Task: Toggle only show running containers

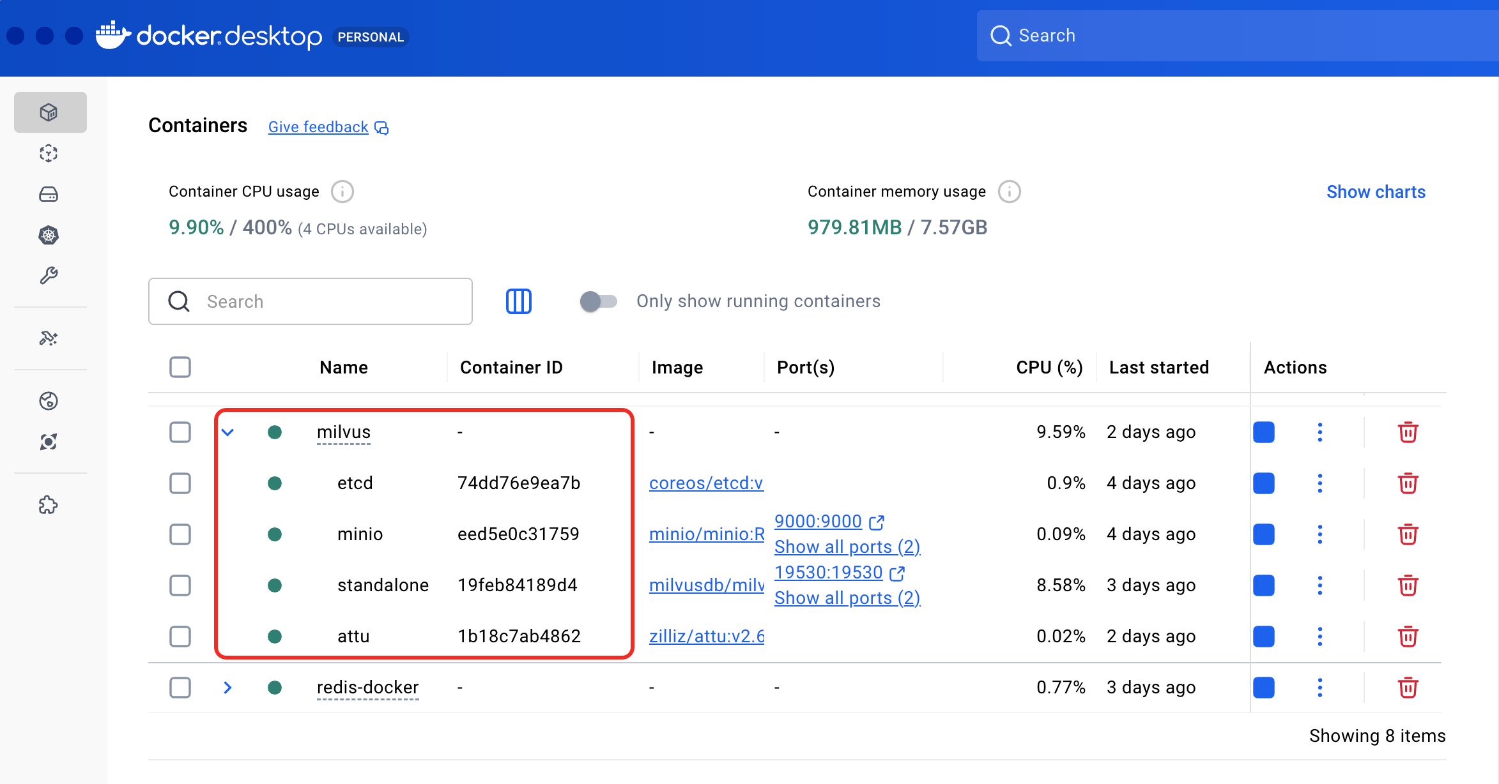Action: coord(598,301)
